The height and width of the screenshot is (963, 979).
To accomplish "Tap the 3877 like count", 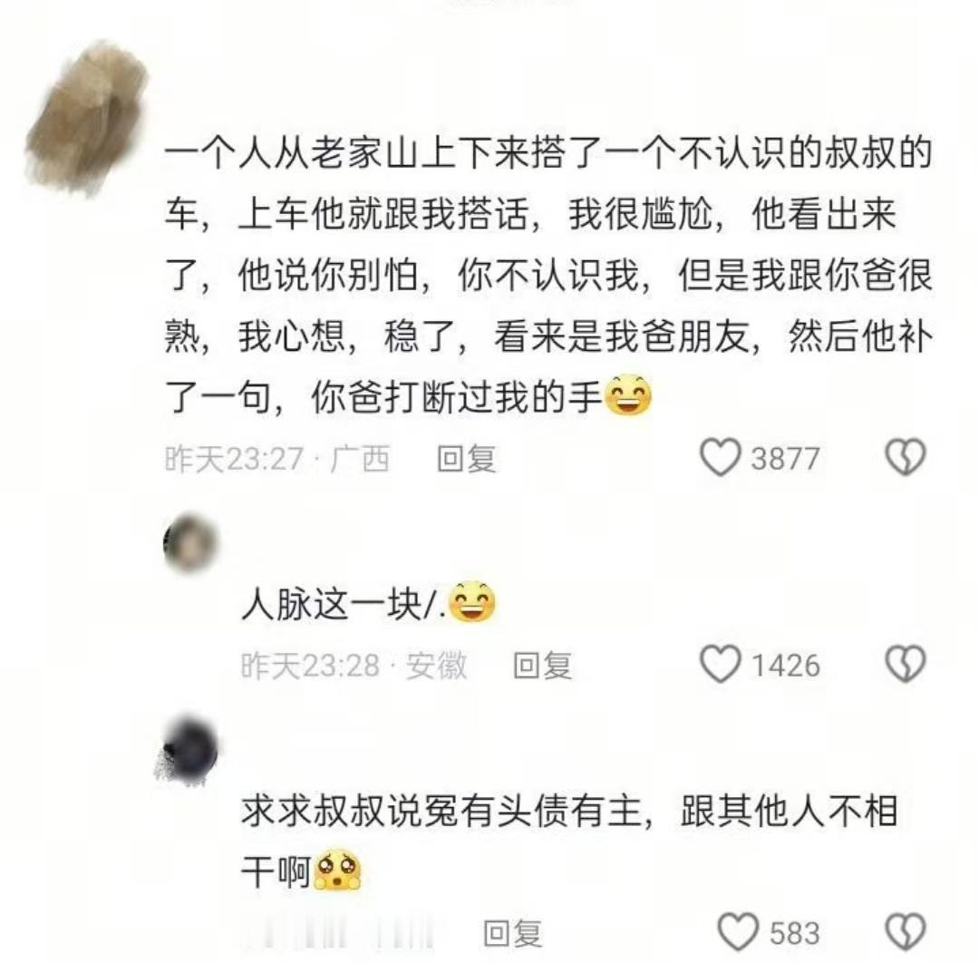I will point(785,460).
